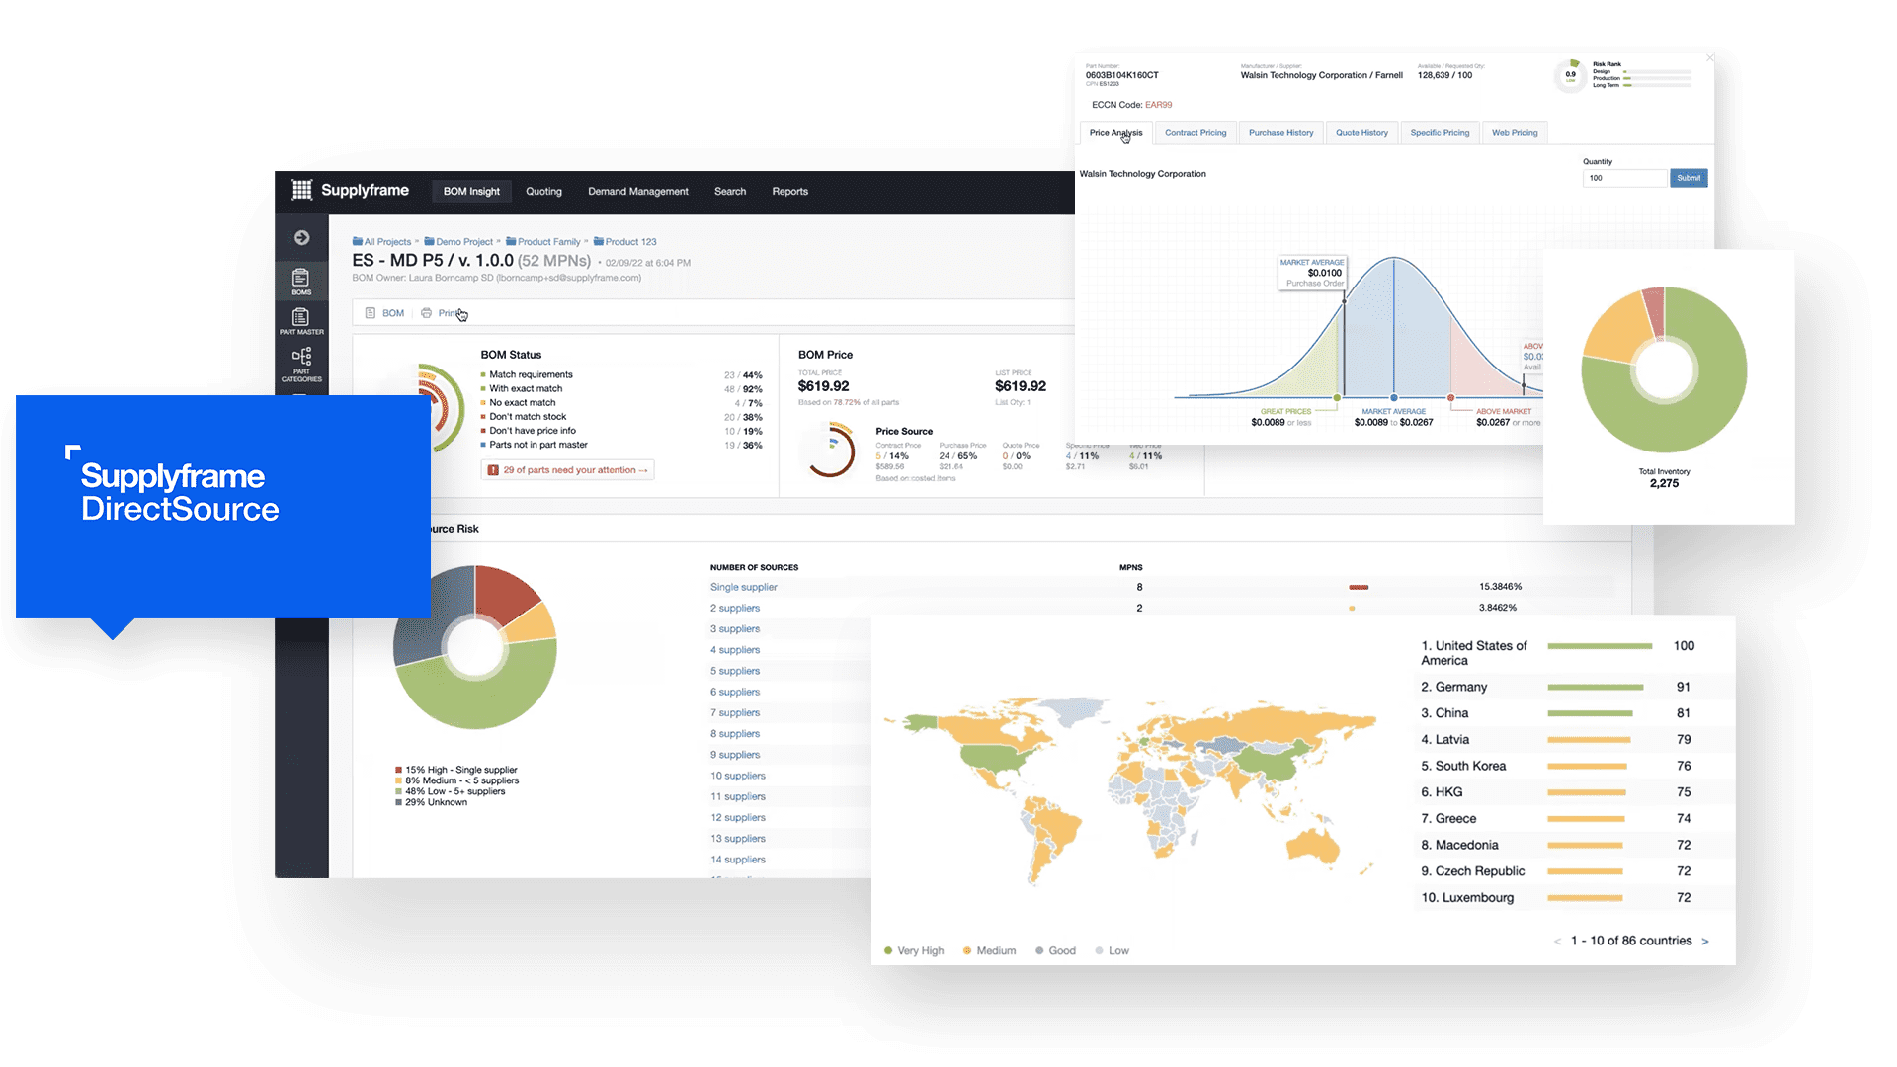Viewport: 1897px width, 1067px height.
Task: Open the Search menu
Action: tap(730, 192)
